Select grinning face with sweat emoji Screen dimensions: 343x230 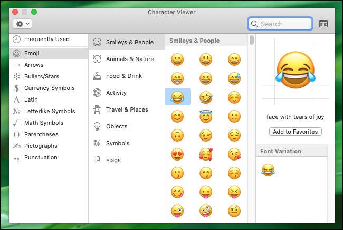[x=234, y=78]
